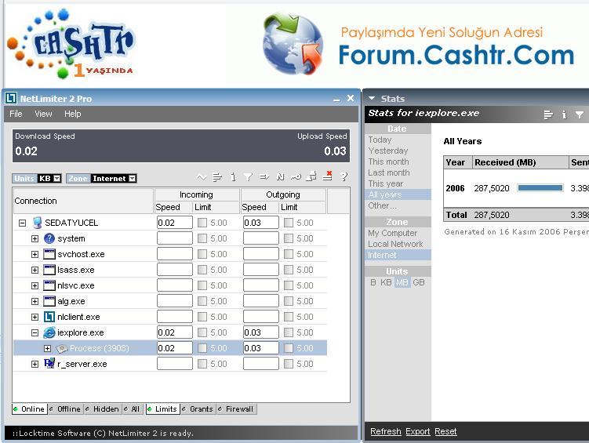The image size is (589, 443).
Task: Enable incoming limit checkbox for Process (3908)
Action: (x=202, y=348)
